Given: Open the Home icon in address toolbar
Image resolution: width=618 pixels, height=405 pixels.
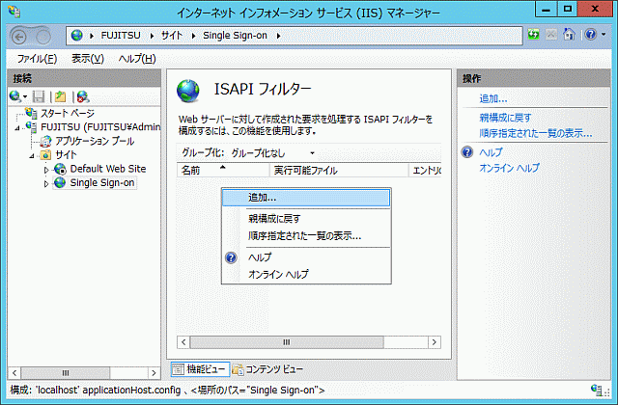Looking at the screenshot, I should [569, 35].
